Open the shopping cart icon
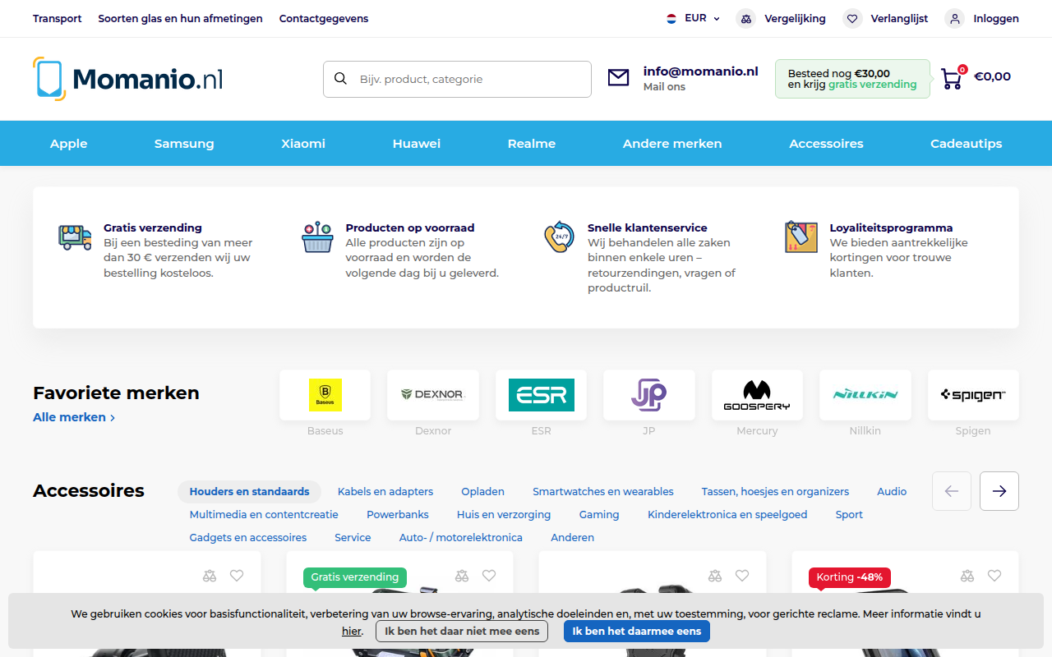1052x657 pixels. [x=952, y=78]
